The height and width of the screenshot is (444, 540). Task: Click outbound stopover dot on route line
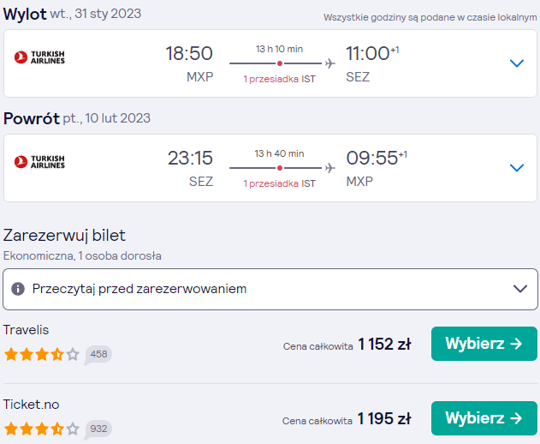click(280, 63)
